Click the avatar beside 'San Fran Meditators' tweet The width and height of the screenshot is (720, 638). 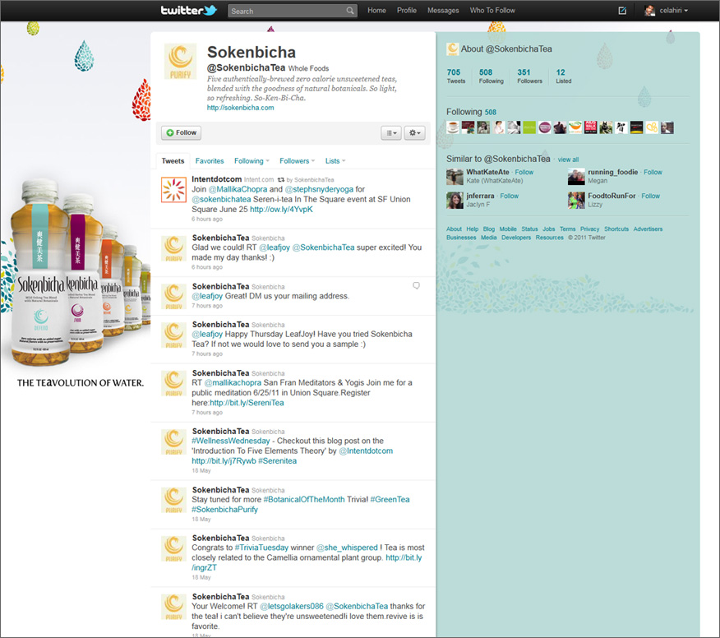click(x=173, y=384)
